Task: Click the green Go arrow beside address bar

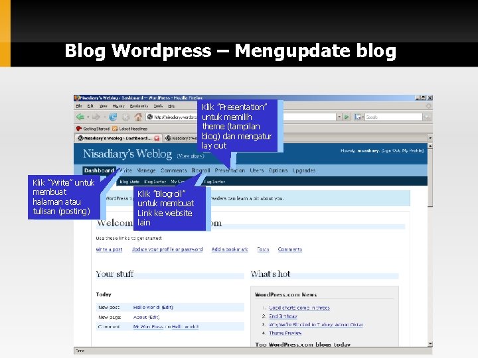Action: pos(347,117)
